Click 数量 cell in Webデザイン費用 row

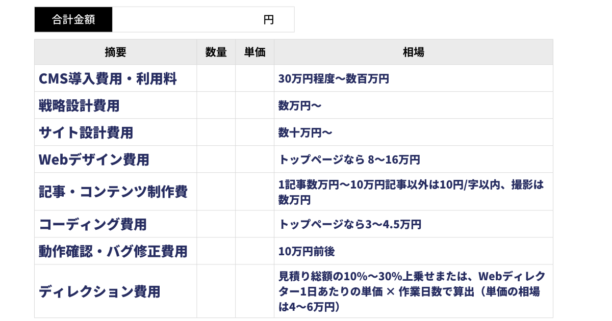(x=216, y=159)
